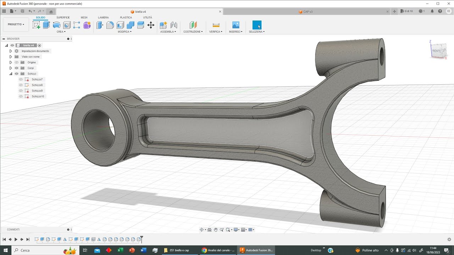Switch to the LAMIERA tab
The width and height of the screenshot is (454, 255).
pos(104,17)
